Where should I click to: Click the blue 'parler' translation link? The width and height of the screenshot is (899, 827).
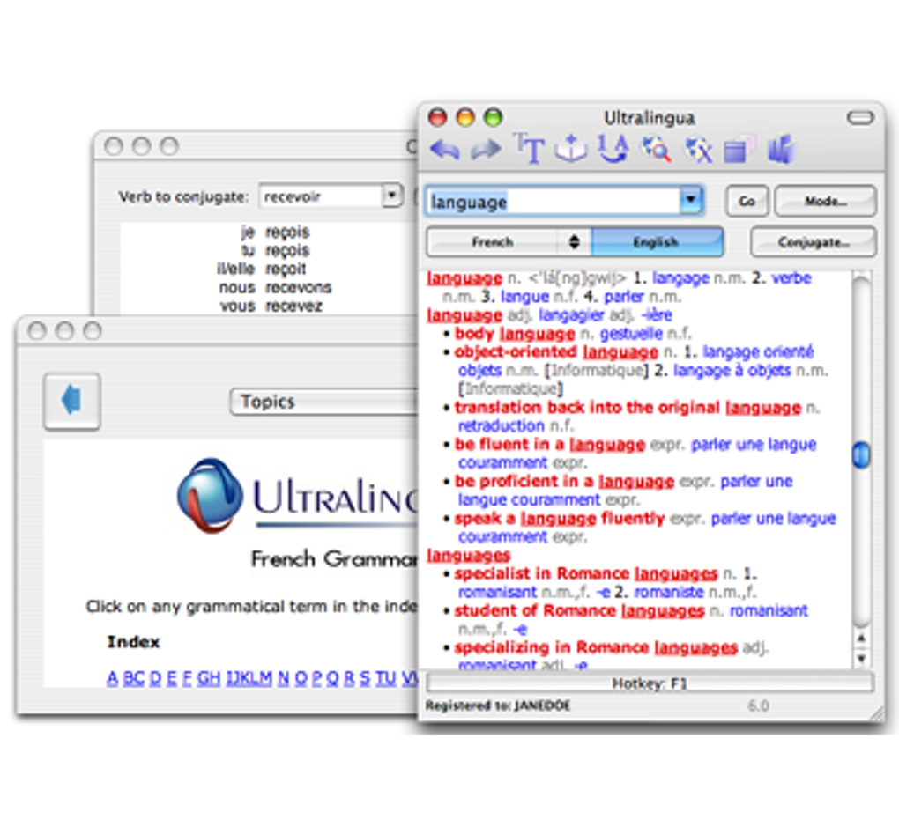coord(624,297)
